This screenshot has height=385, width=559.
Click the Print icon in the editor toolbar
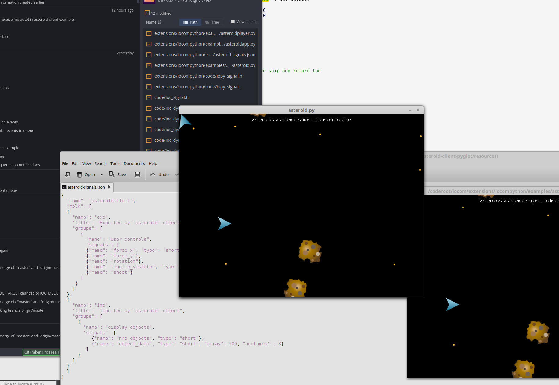pos(138,174)
